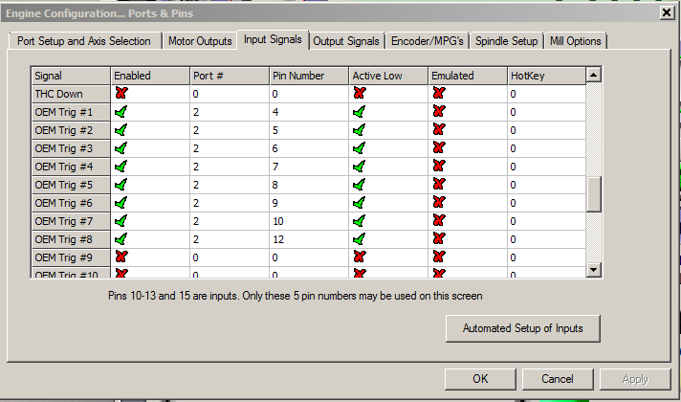This screenshot has width=681, height=402.
Task: Toggle Enabled checkmark for OEM Trig #1
Action: click(121, 112)
